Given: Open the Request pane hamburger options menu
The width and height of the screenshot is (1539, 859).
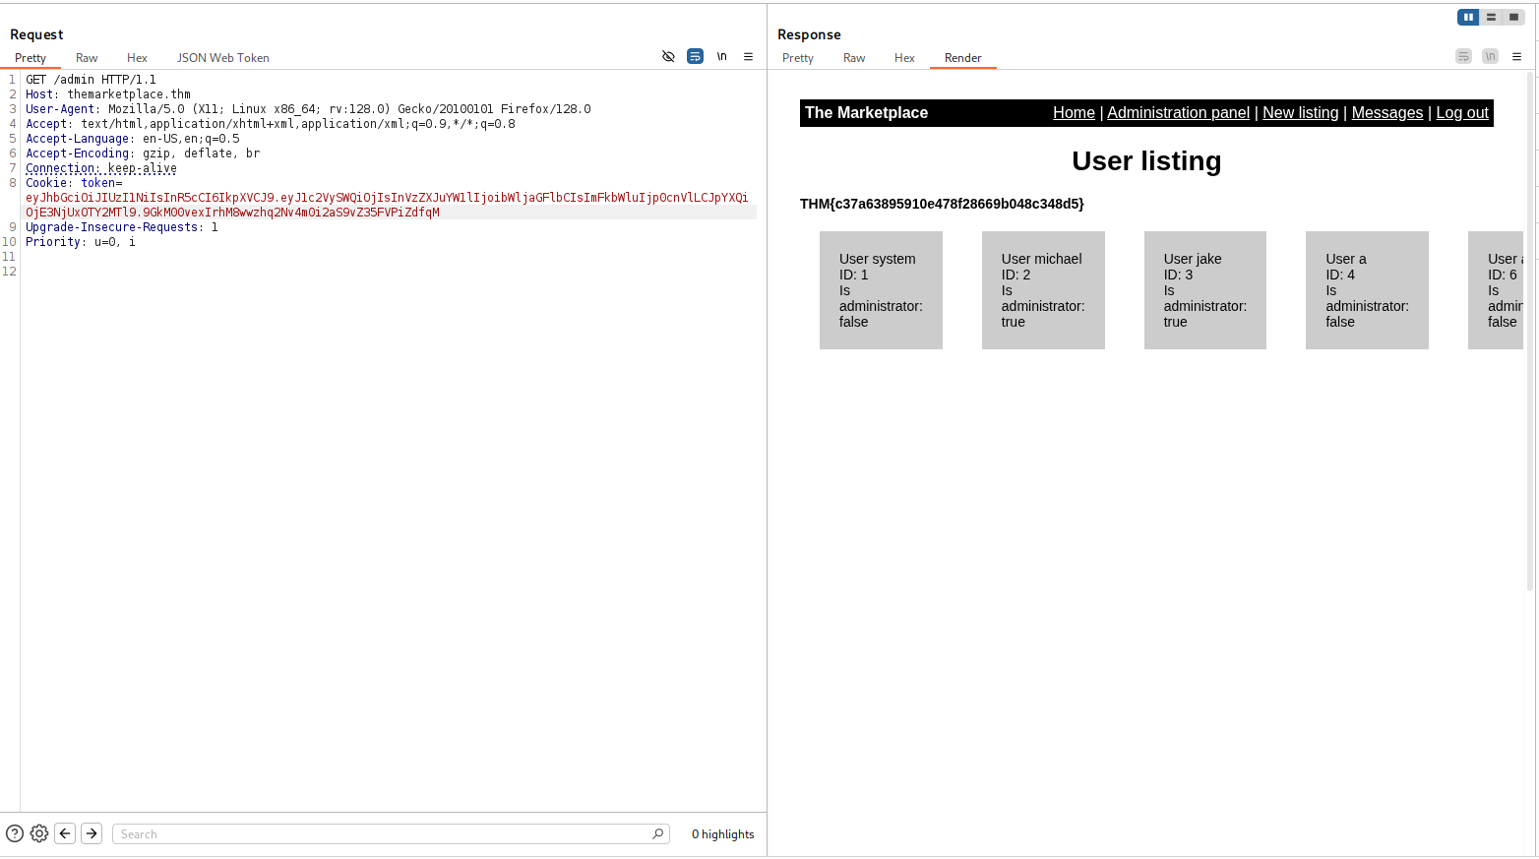Looking at the screenshot, I should (748, 57).
